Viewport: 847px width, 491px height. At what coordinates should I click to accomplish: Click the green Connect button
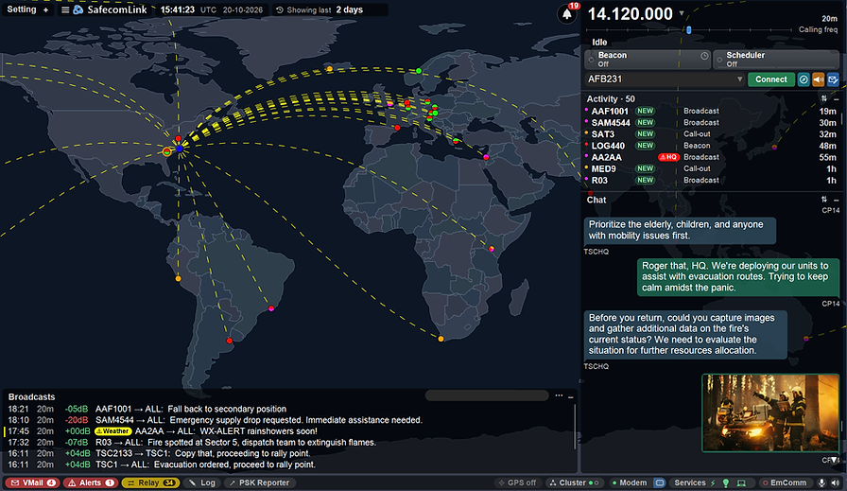coord(770,79)
